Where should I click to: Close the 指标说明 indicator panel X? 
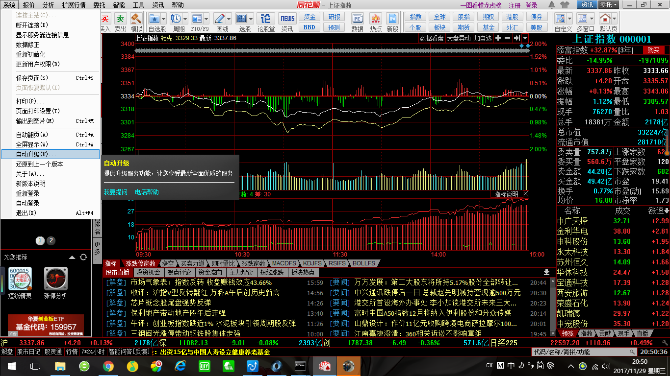click(x=525, y=194)
